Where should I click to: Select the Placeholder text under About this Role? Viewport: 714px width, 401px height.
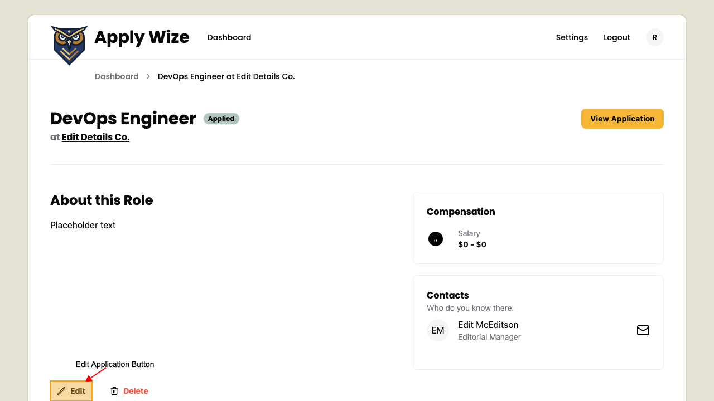(83, 225)
